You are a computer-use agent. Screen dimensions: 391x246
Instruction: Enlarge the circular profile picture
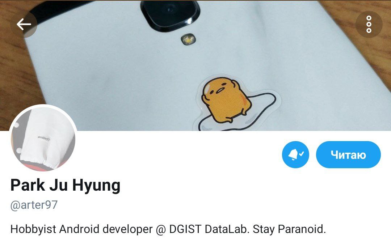(x=43, y=138)
